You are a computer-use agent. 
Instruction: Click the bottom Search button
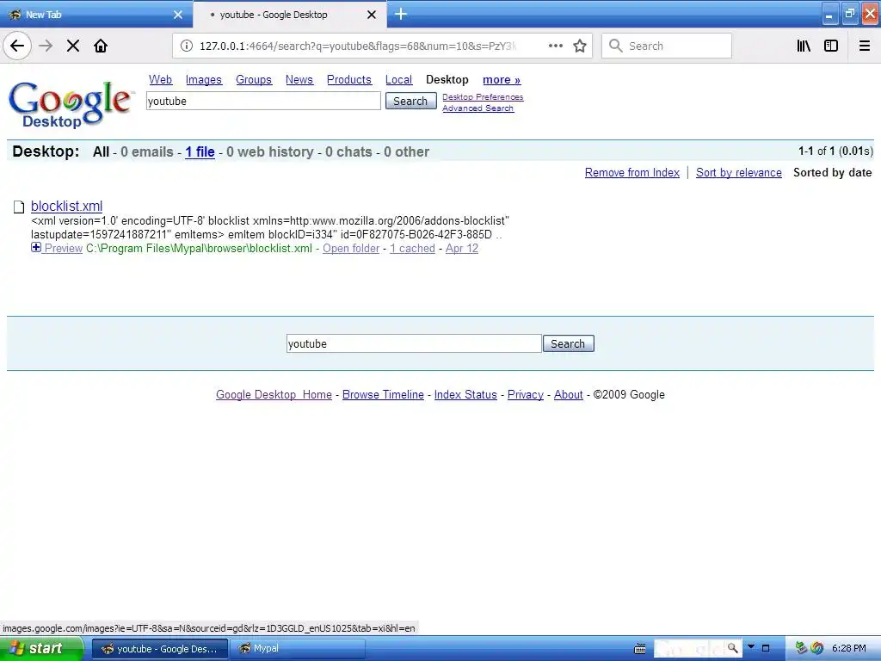click(x=568, y=343)
